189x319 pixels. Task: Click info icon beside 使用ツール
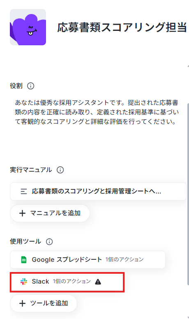click(x=49, y=242)
